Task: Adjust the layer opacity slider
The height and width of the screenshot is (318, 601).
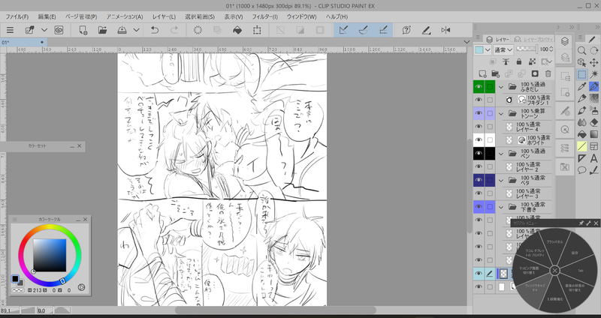Action: (x=527, y=49)
